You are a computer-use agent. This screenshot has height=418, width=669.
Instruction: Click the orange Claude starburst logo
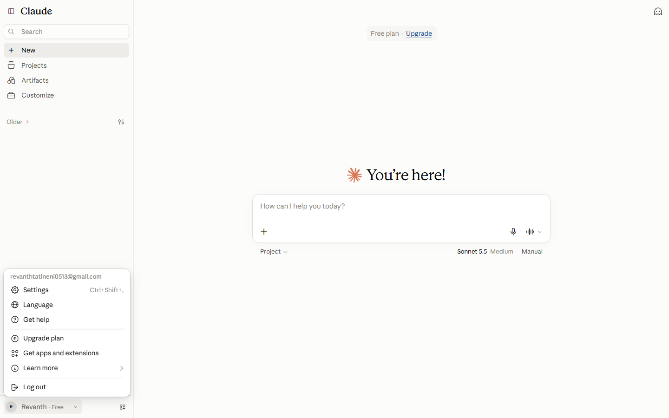coord(354,175)
